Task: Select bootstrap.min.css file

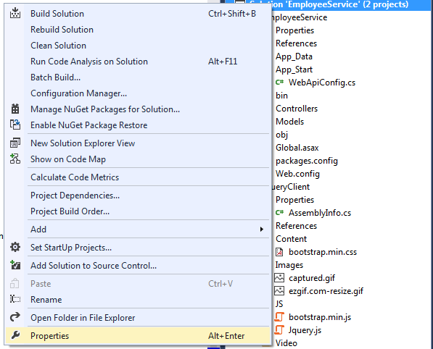Action: (323, 252)
